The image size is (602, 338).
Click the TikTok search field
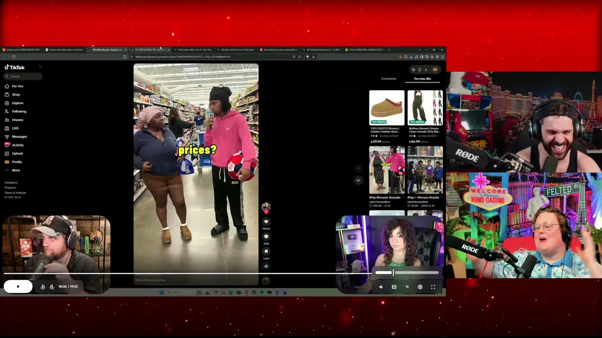click(23, 77)
